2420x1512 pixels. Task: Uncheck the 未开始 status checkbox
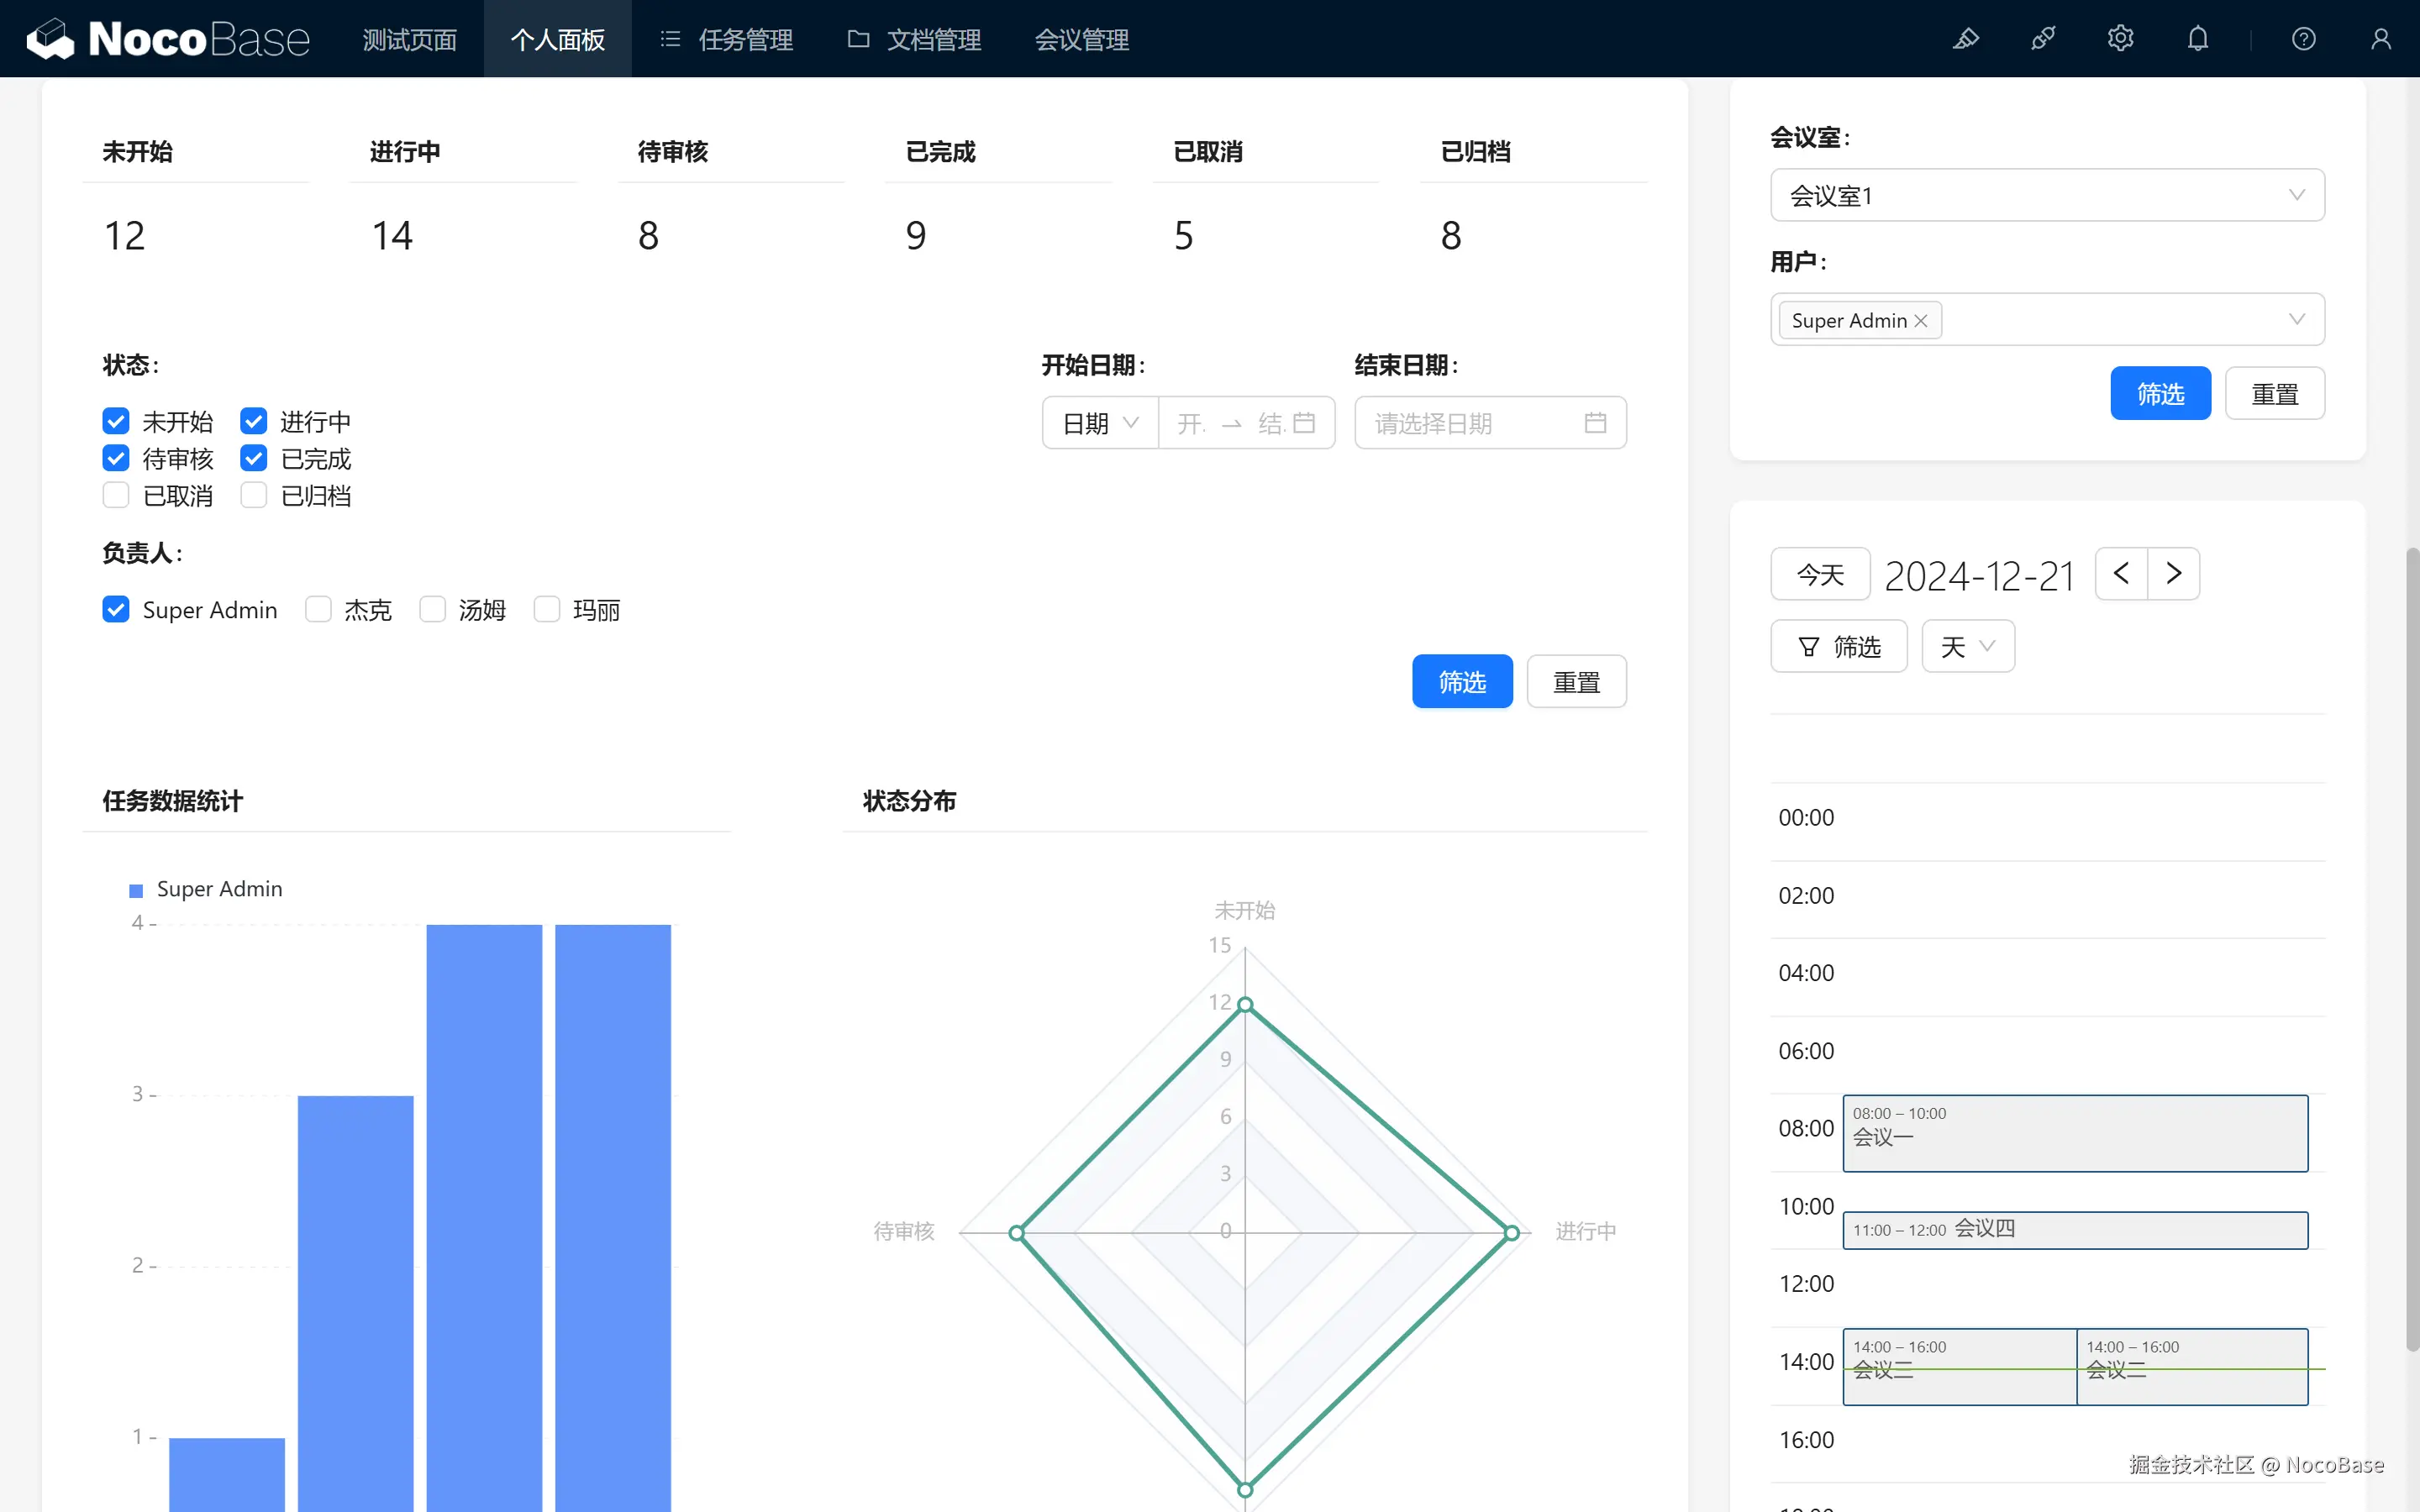(x=116, y=421)
